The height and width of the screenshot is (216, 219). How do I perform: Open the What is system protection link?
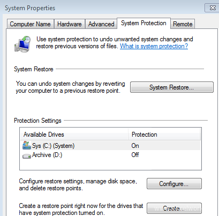tap(154, 46)
